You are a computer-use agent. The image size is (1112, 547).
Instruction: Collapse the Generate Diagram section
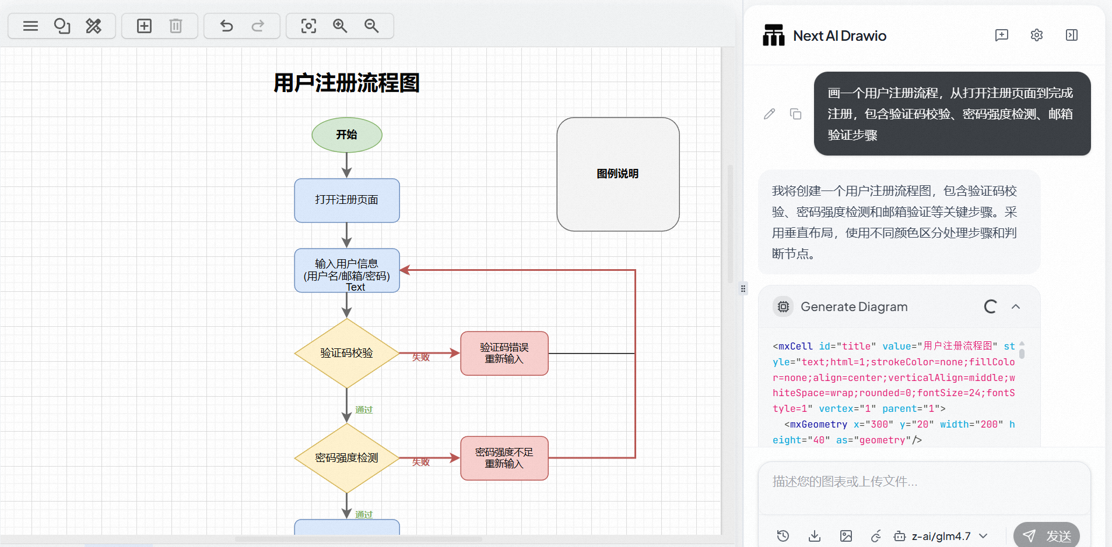coord(1015,307)
